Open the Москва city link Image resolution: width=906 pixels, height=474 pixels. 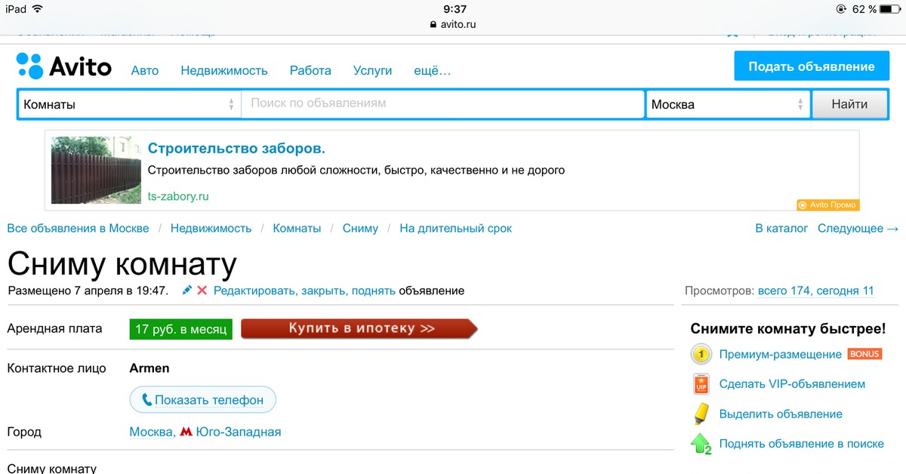click(x=153, y=432)
